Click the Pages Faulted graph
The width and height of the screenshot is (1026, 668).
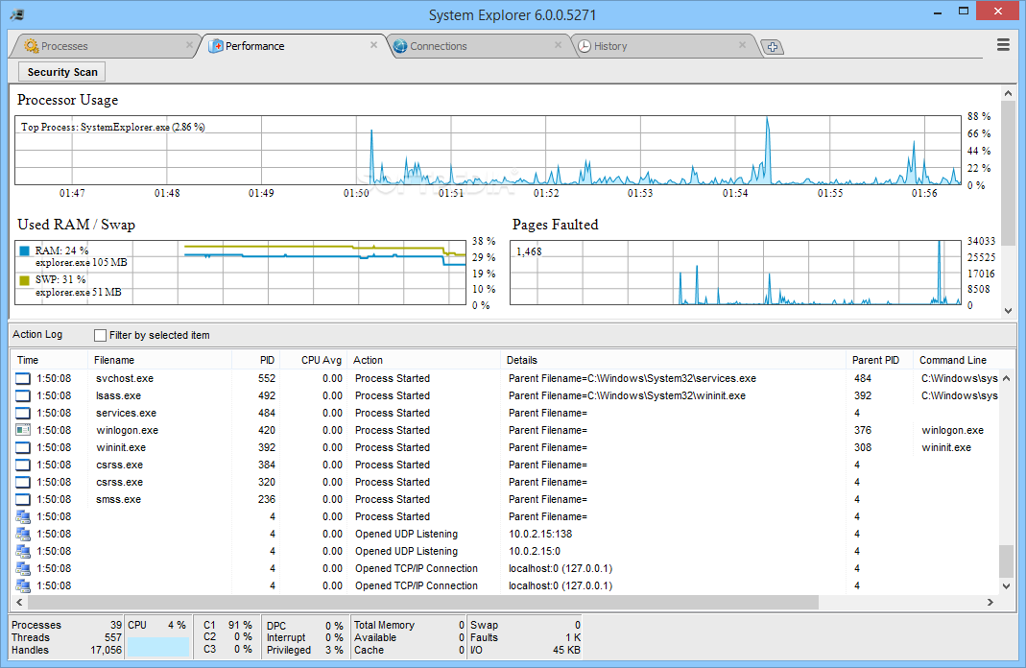click(x=735, y=273)
